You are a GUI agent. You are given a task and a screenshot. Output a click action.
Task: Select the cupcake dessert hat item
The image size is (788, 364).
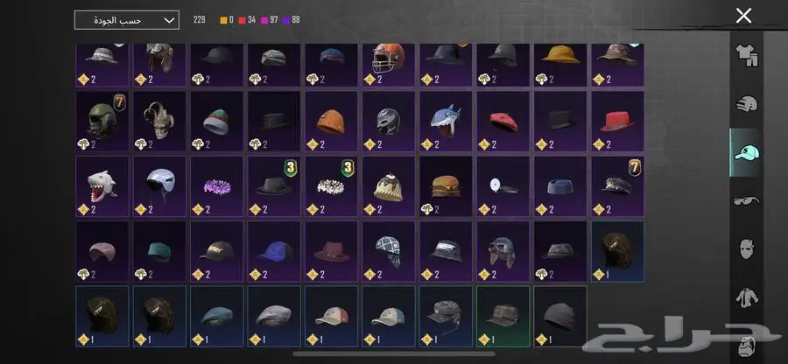[389, 186]
